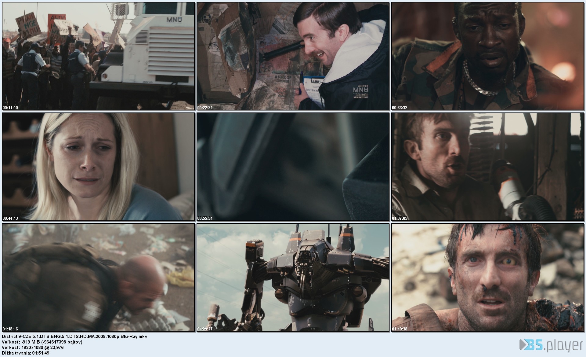Click the 00:44:43 timestamp label
The height and width of the screenshot is (357, 586).
10,218
